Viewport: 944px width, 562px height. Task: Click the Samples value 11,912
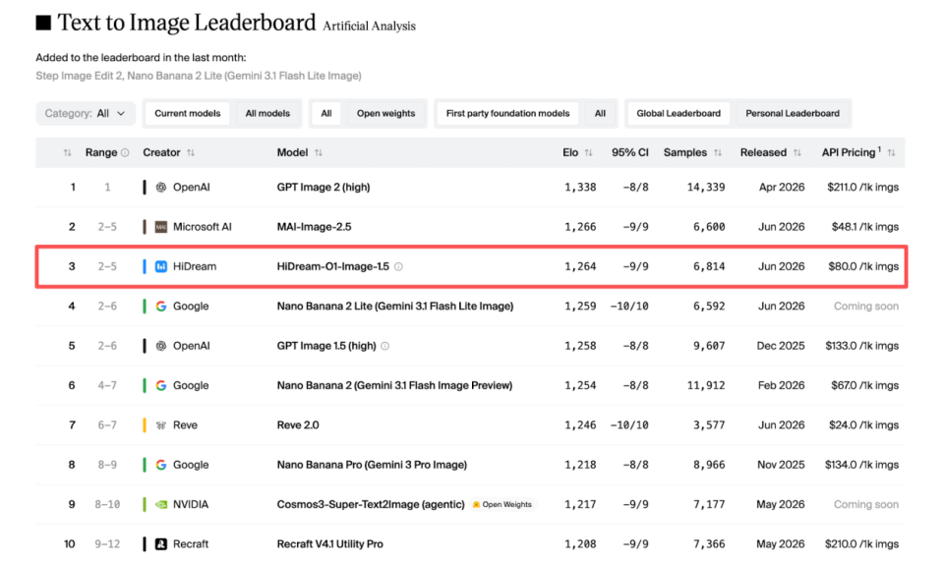(x=706, y=386)
